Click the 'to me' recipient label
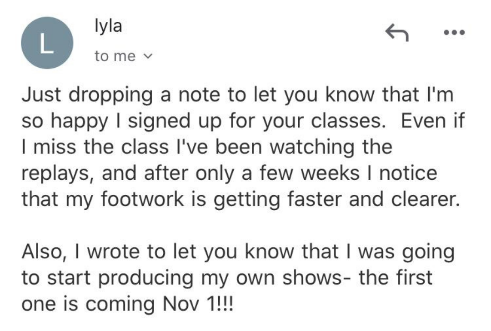Viewport: 491px width, 331px height. click(115, 56)
